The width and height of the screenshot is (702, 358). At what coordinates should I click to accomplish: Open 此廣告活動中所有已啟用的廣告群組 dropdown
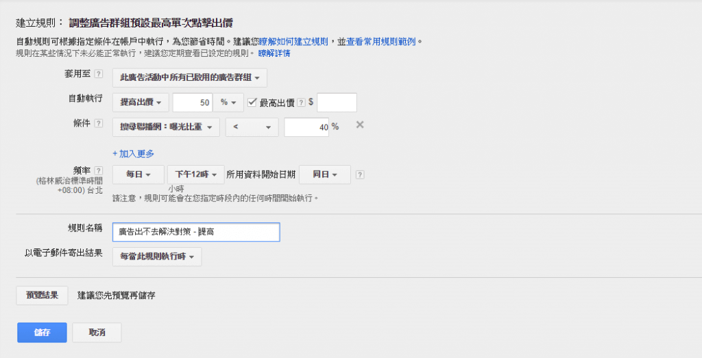tap(190, 78)
